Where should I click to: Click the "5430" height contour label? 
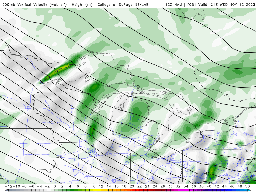(207, 173)
